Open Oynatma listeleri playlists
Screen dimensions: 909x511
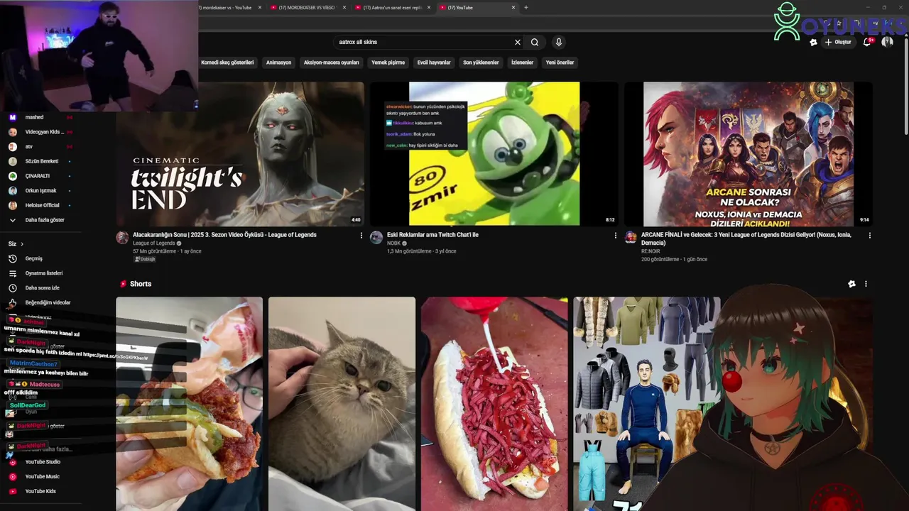[44, 273]
